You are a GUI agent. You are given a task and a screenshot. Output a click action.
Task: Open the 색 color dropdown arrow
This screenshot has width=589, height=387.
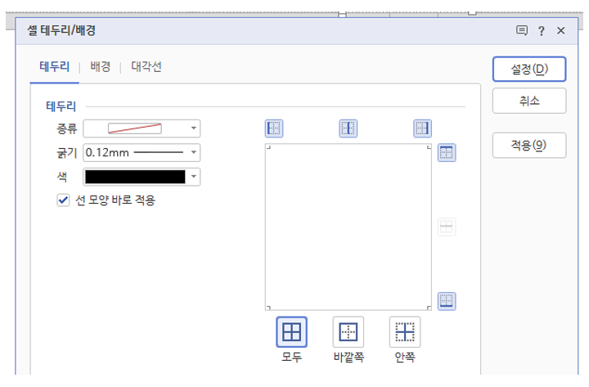coord(194,177)
